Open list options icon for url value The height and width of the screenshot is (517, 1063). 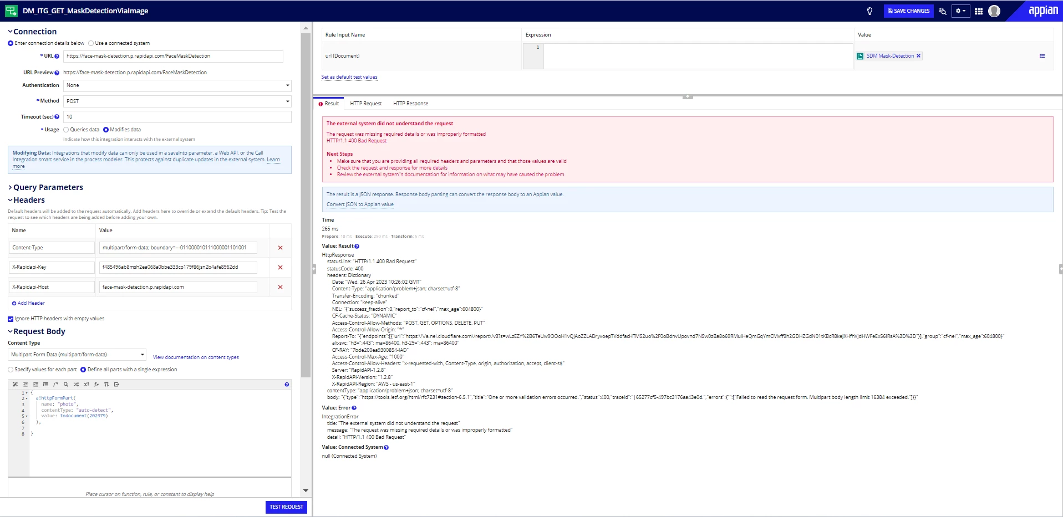[x=1042, y=56]
